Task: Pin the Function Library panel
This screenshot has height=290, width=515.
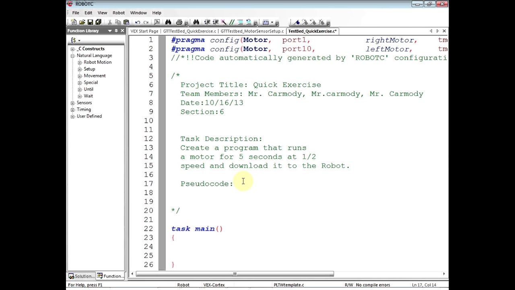Action: (x=116, y=31)
